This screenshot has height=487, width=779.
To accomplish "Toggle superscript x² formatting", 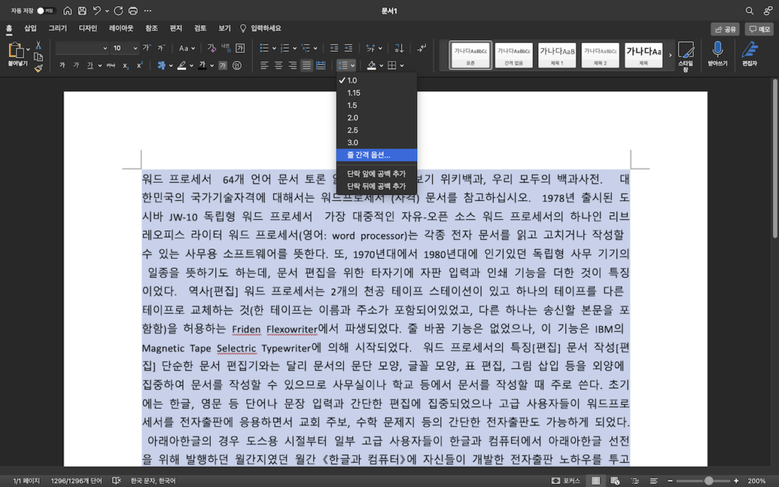I will point(140,65).
